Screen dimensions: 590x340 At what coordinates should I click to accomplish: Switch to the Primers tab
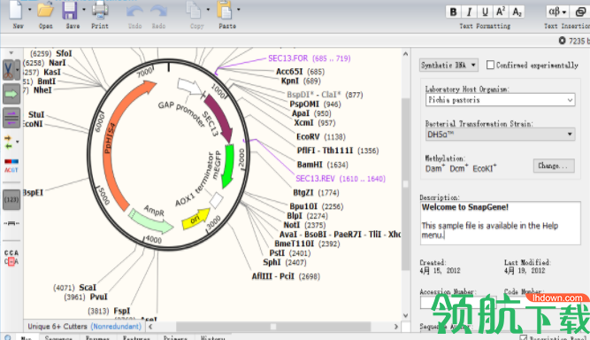pos(175,337)
